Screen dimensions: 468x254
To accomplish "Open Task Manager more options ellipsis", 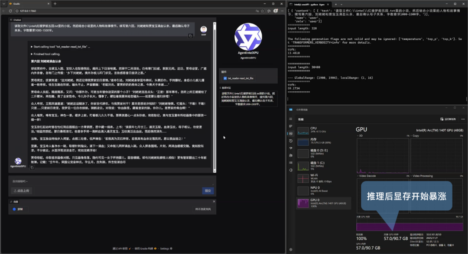I will [x=463, y=119].
